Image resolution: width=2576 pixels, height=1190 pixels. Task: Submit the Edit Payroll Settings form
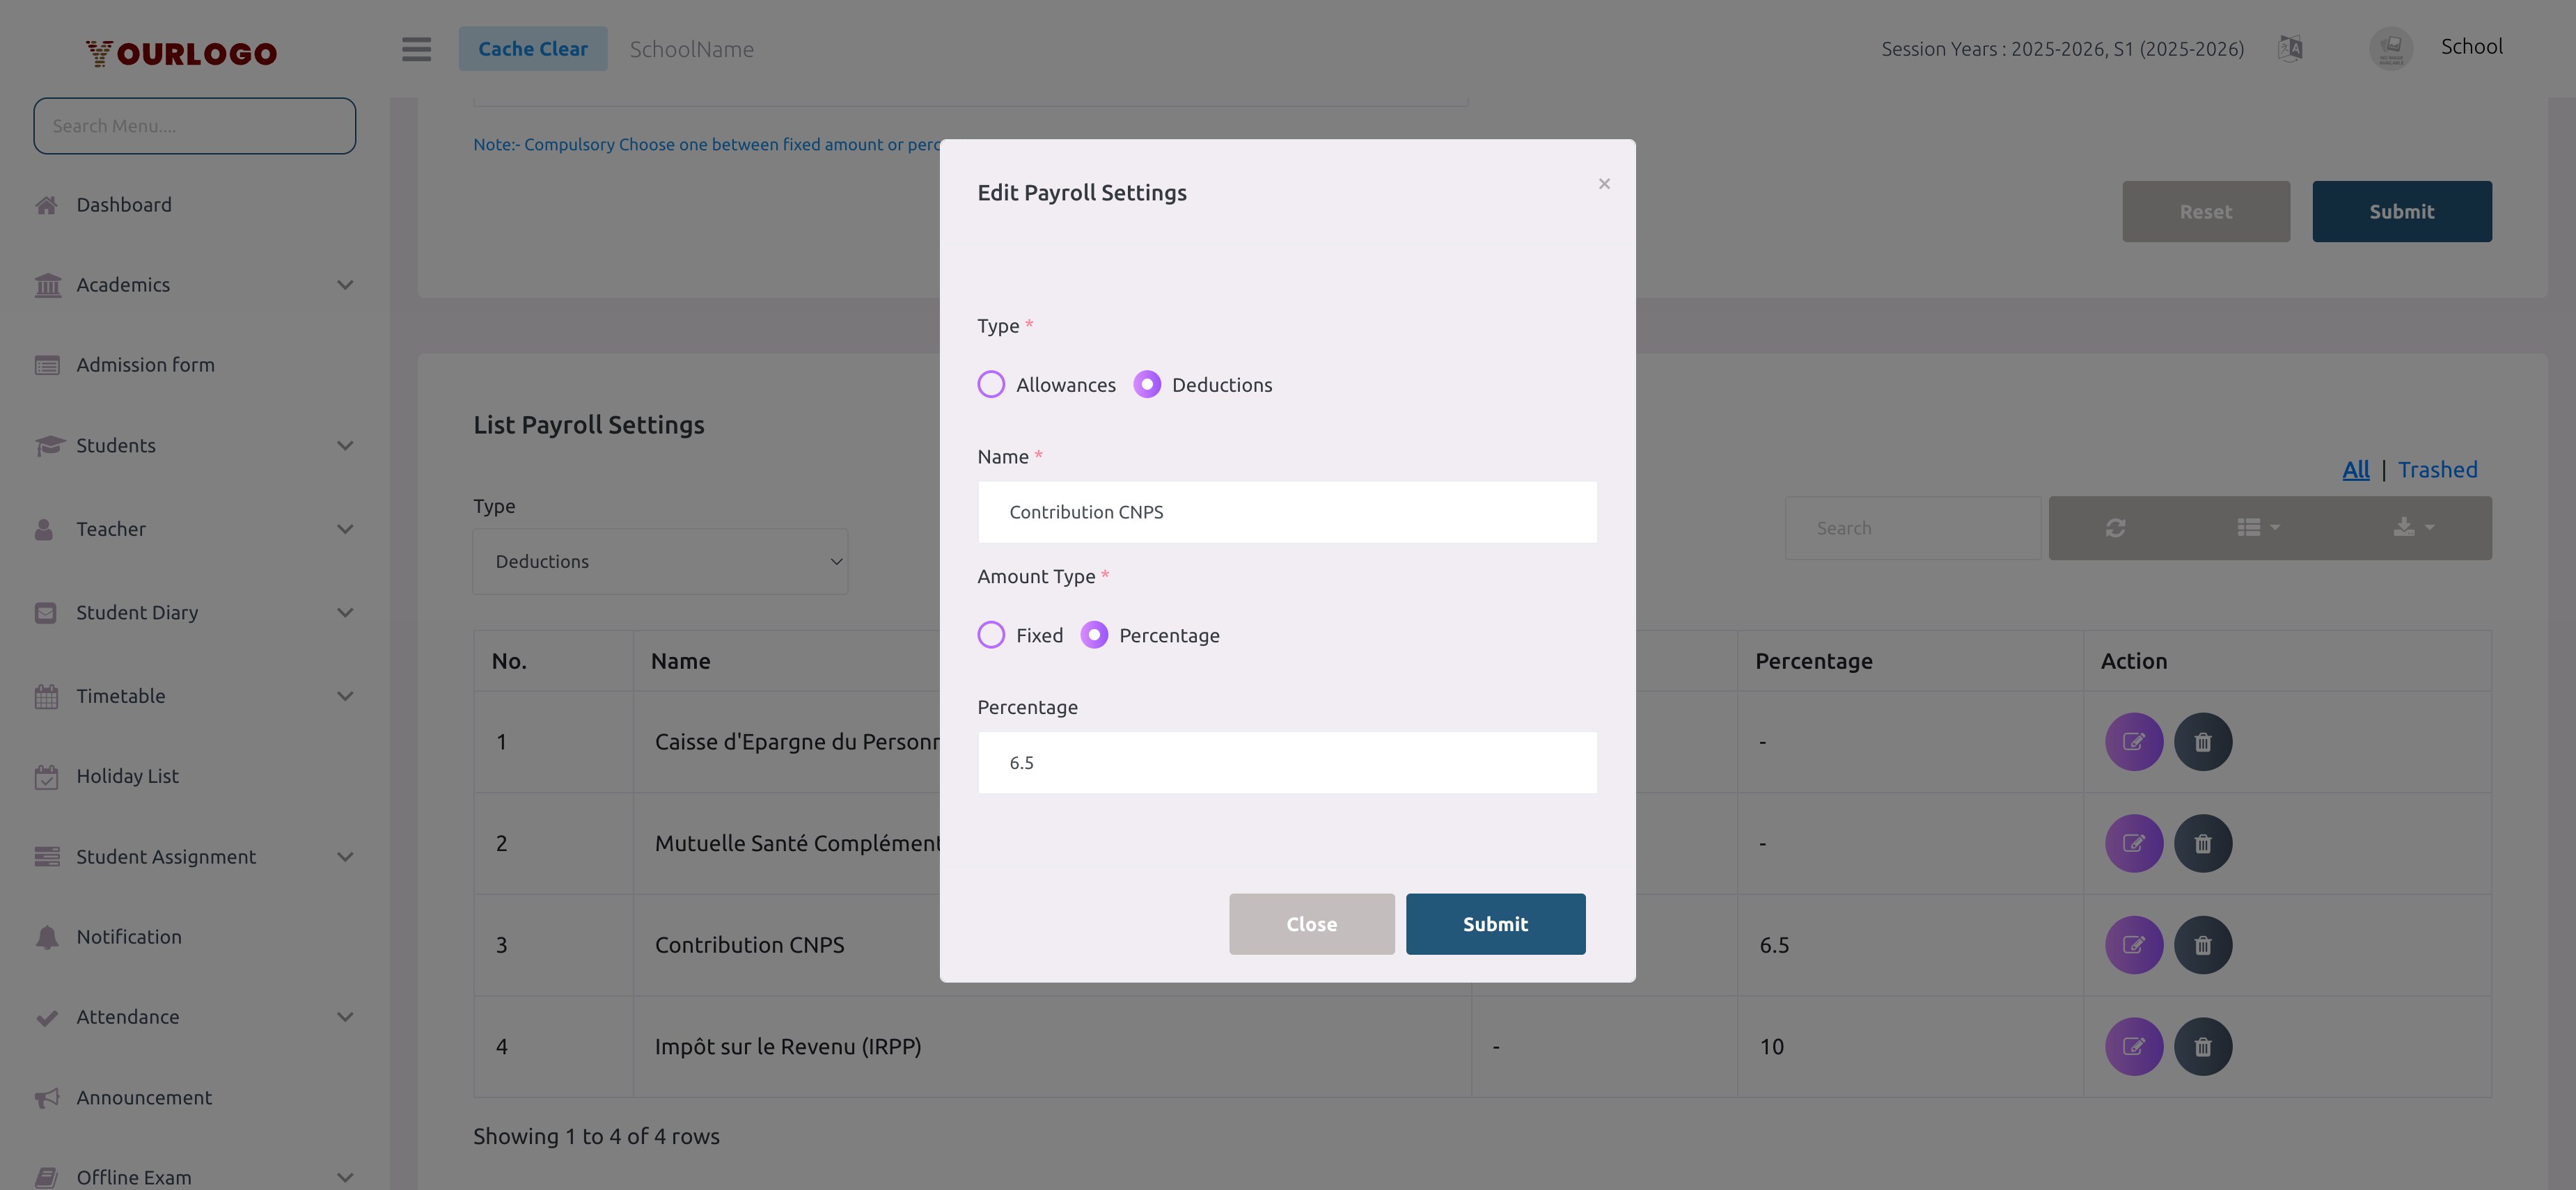[x=1495, y=923]
